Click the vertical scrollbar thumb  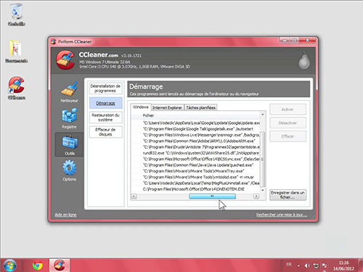pos(263,159)
